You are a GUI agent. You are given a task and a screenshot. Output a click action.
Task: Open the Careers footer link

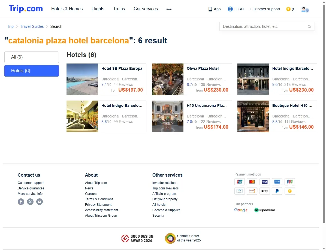[91, 194]
